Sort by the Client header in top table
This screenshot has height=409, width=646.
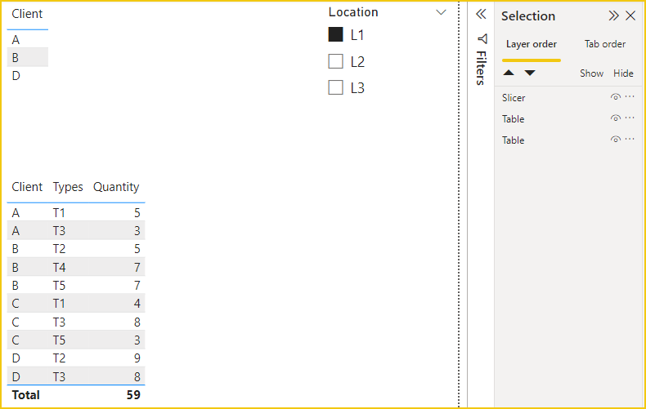click(27, 14)
